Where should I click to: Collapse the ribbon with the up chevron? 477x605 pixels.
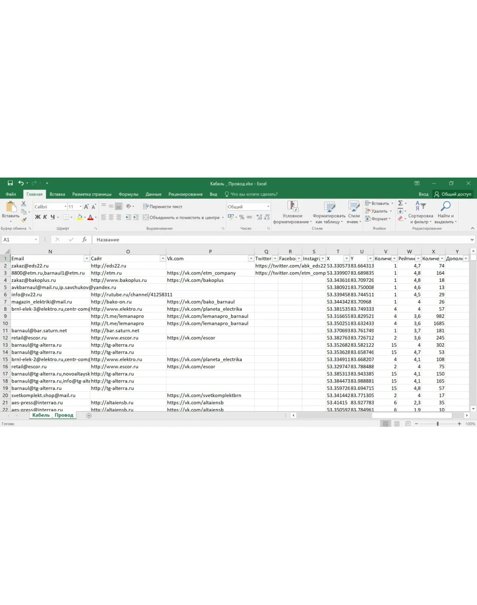(x=472, y=228)
